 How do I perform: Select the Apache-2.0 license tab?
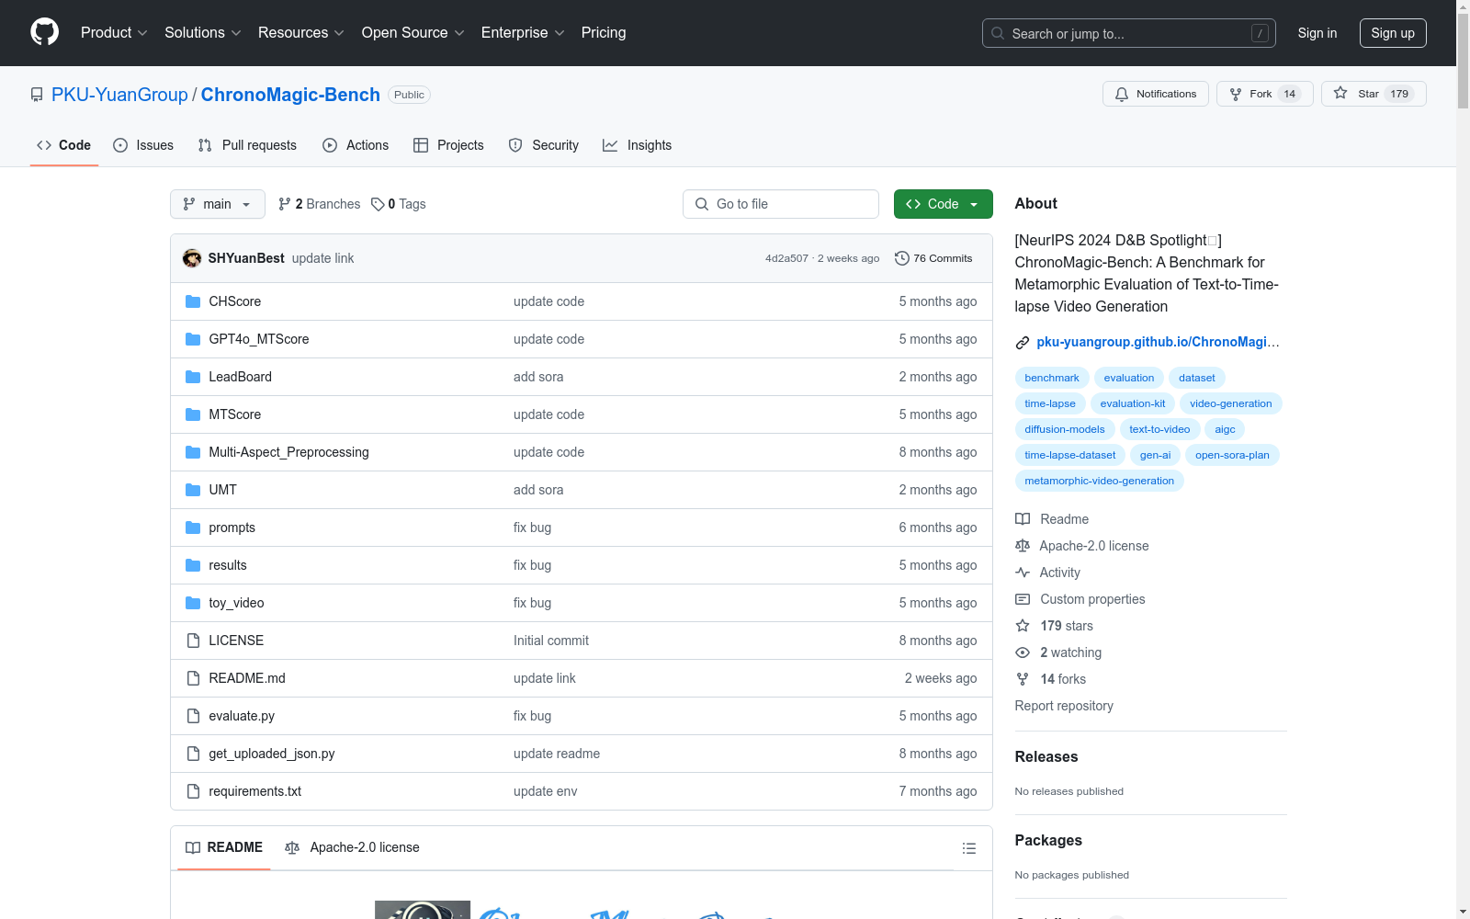pyautogui.click(x=352, y=847)
